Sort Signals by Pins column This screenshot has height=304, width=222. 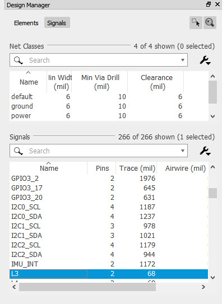click(x=102, y=168)
